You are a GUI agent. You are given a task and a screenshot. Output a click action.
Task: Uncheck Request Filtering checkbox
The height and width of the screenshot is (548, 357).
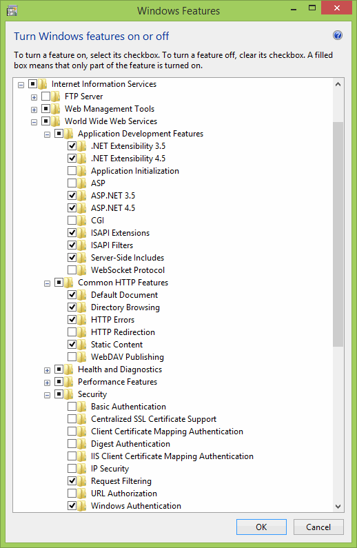tap(72, 481)
